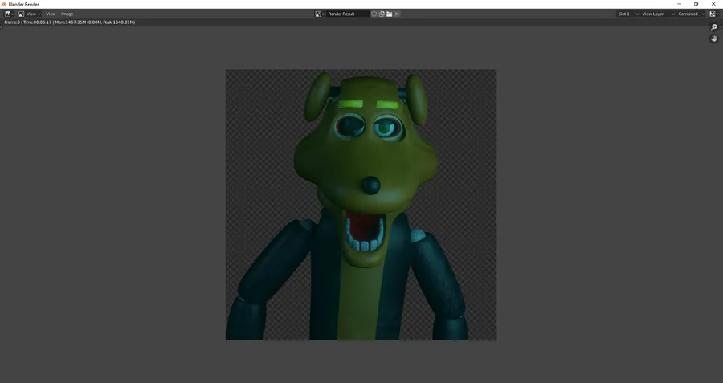
Task: Open the Image menu
Action: coord(67,14)
